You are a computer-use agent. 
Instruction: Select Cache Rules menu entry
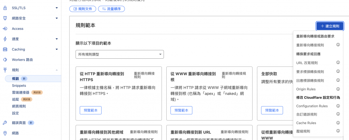[x=306, y=123]
